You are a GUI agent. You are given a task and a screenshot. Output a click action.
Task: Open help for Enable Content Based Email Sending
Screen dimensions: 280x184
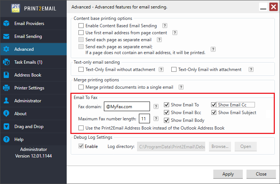tap(165, 26)
